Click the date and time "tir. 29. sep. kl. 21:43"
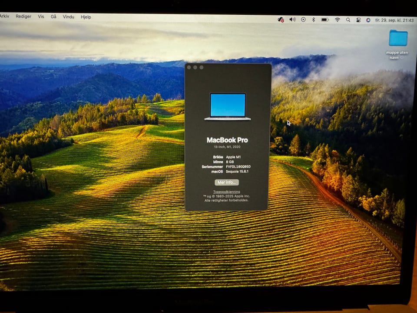Image resolution: width=417 pixels, height=313 pixels. [x=394, y=20]
